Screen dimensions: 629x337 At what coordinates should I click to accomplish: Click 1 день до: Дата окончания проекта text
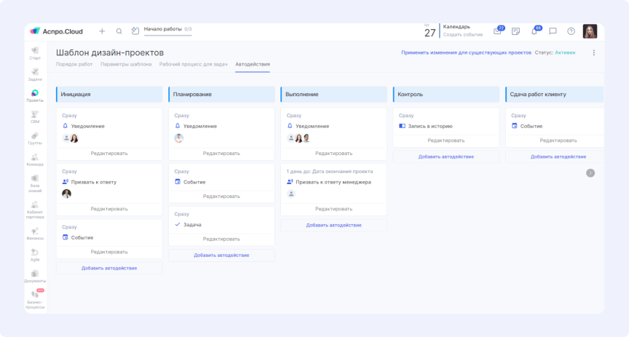pos(330,171)
